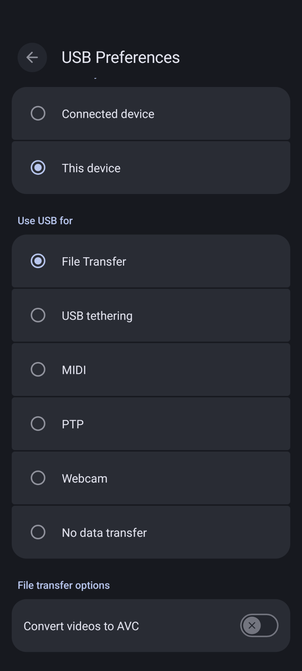Toggle the Convert videos to AVC switch
The image size is (302, 671).
(259, 626)
